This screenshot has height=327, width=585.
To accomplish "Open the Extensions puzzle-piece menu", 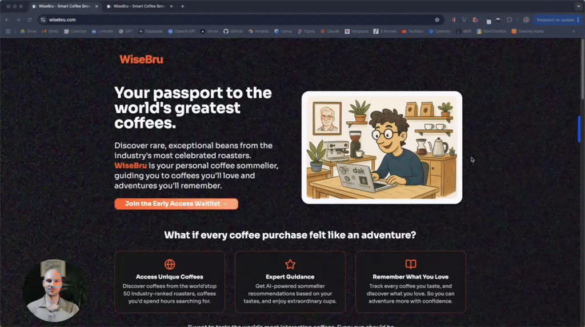I will [509, 20].
